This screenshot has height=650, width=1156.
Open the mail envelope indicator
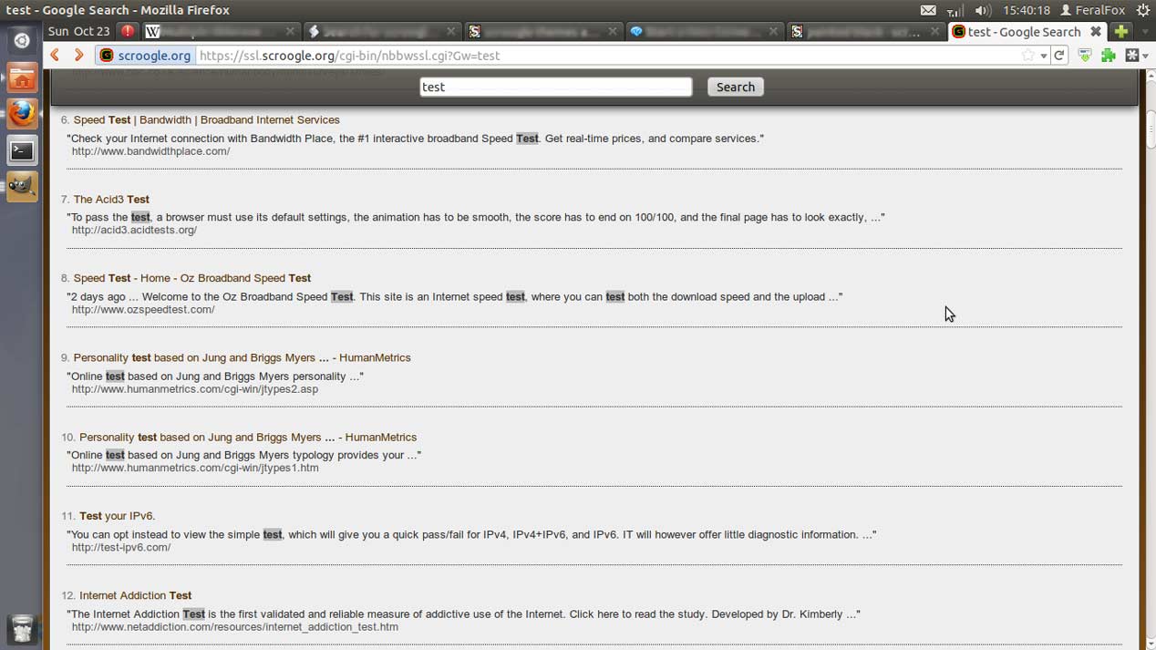[928, 10]
